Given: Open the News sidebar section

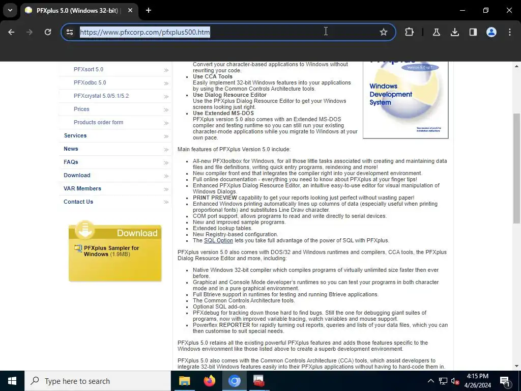Looking at the screenshot, I should click(x=71, y=149).
